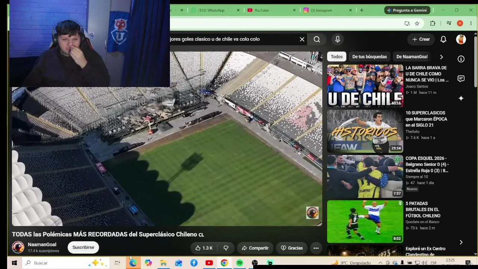Open the Windows Start menu
The height and width of the screenshot is (269, 478).
coord(14,263)
